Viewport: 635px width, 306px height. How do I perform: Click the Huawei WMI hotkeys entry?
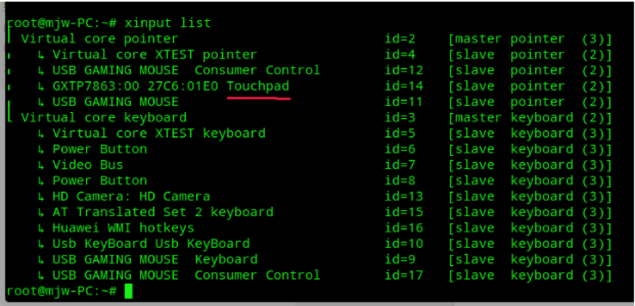click(123, 228)
